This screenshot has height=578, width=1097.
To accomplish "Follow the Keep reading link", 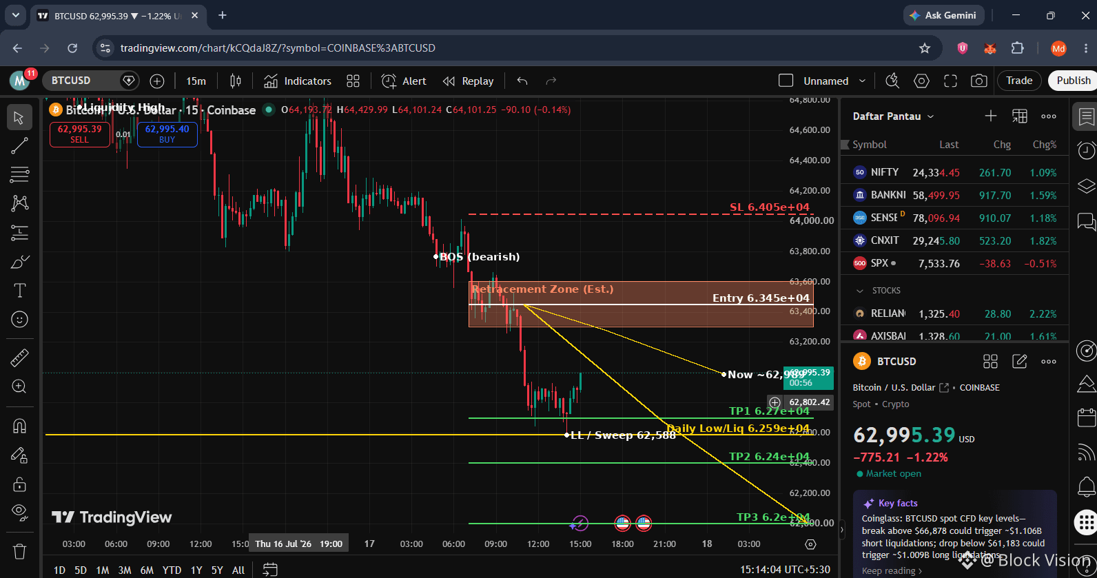I will point(892,570).
